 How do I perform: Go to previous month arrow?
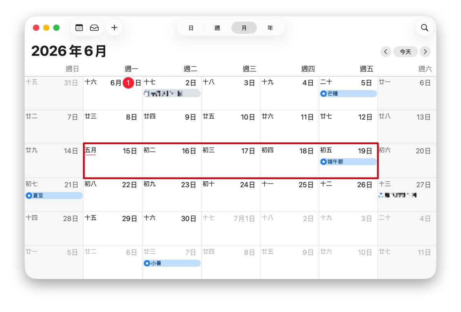point(386,52)
